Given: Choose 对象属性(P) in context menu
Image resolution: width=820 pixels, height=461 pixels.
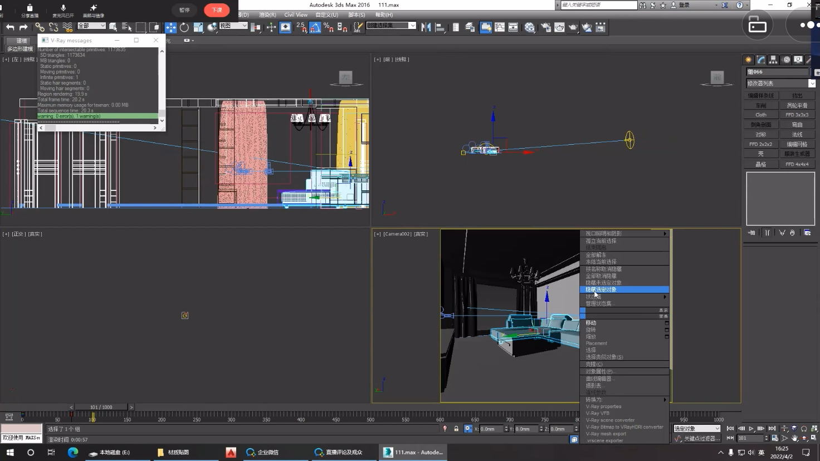Looking at the screenshot, I should tap(624, 371).
